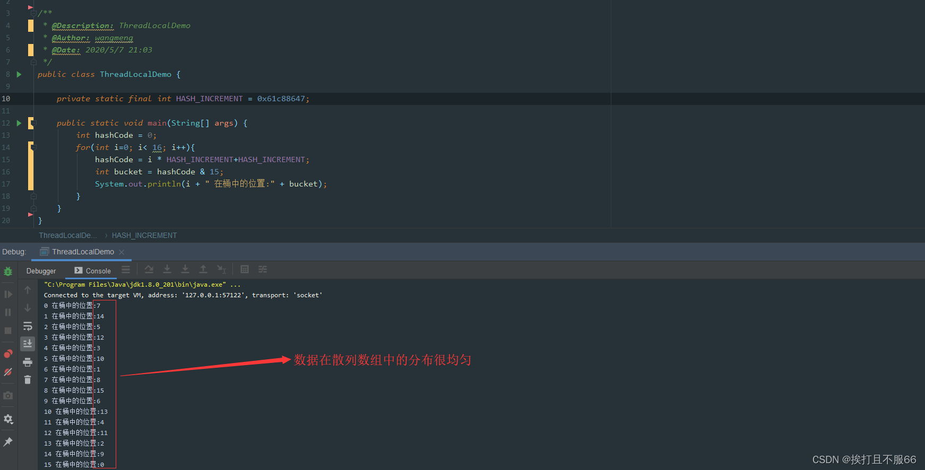Viewport: 925px width, 470px height.
Task: Open Evaluate Expression calculator icon
Action: pyautogui.click(x=245, y=269)
